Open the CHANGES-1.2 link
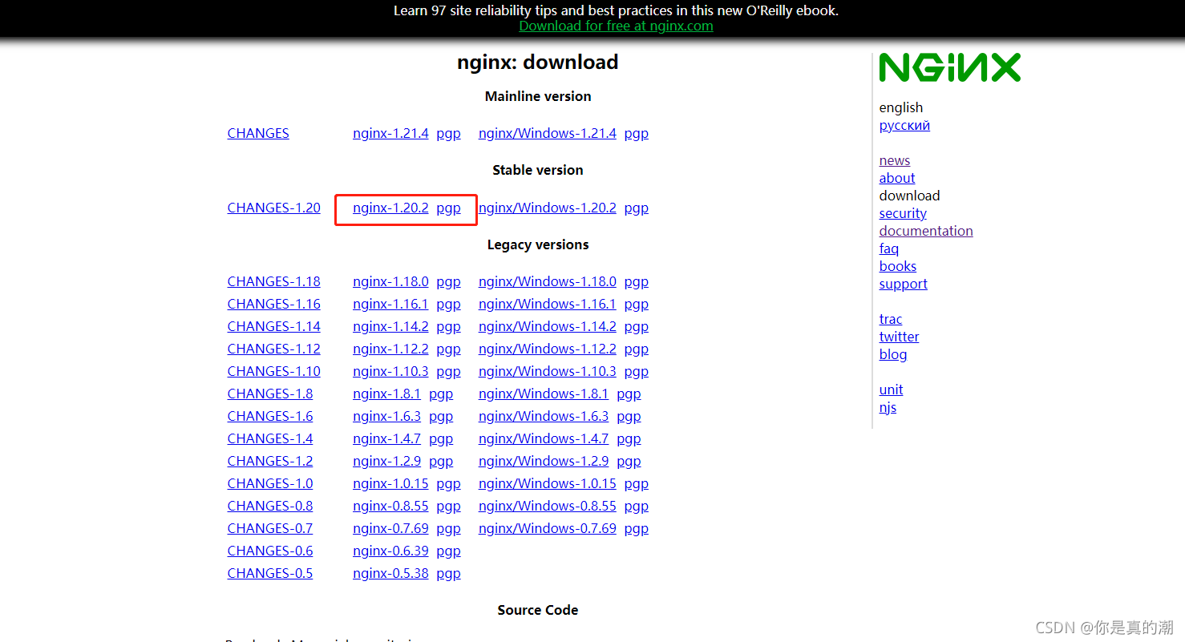1185x642 pixels. (x=269, y=461)
